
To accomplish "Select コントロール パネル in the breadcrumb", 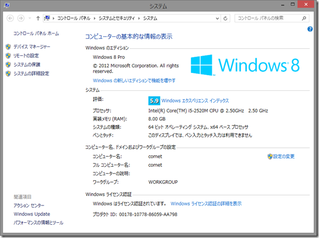I will click(x=74, y=18).
